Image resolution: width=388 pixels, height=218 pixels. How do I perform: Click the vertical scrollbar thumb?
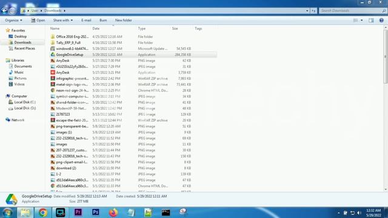386,57
